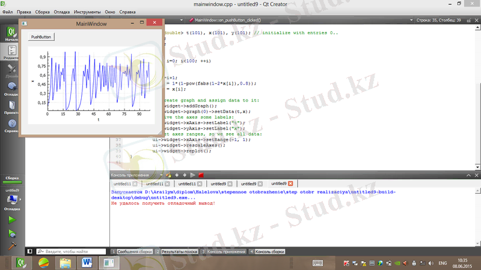
Task: Open the Сборка menu
Action: tap(43, 11)
